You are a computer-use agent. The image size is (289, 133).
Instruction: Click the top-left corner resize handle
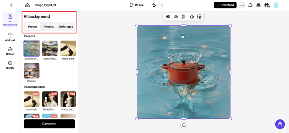pos(137,25)
